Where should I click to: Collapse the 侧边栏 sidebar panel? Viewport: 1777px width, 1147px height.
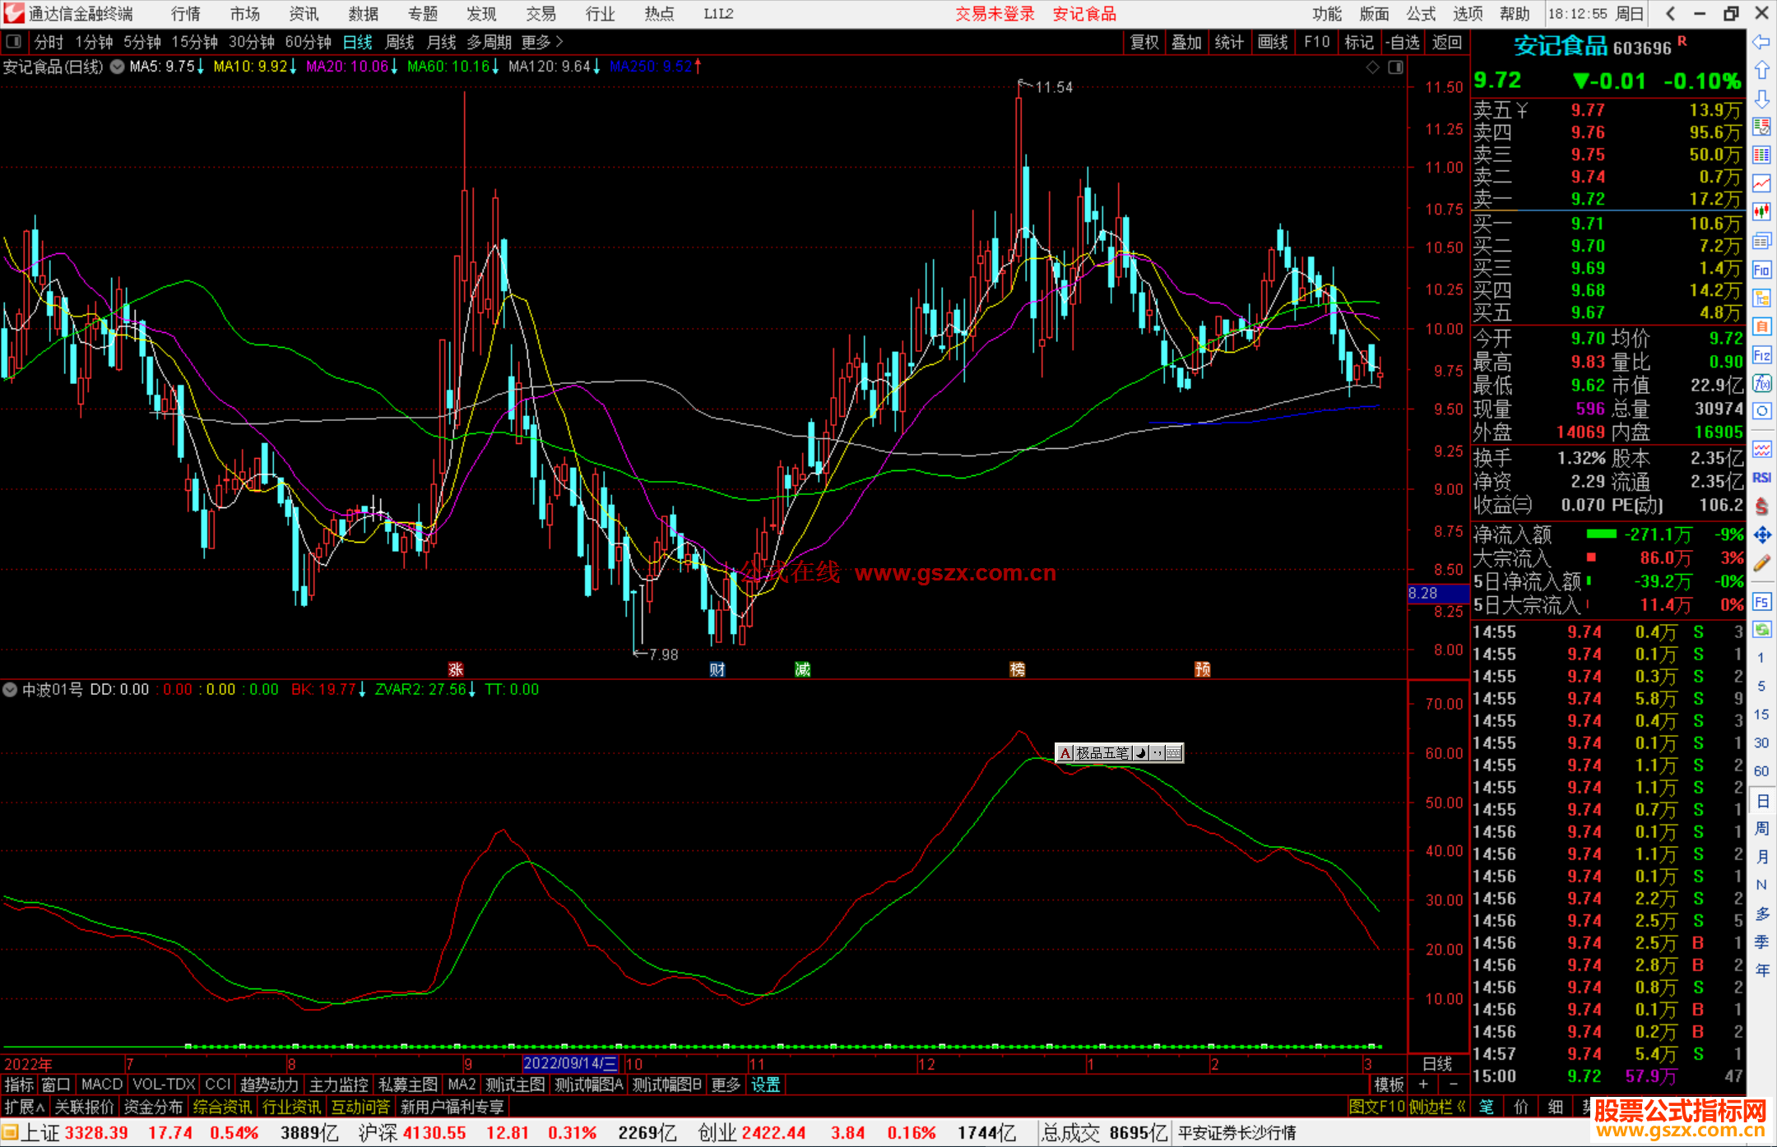pos(1437,1107)
